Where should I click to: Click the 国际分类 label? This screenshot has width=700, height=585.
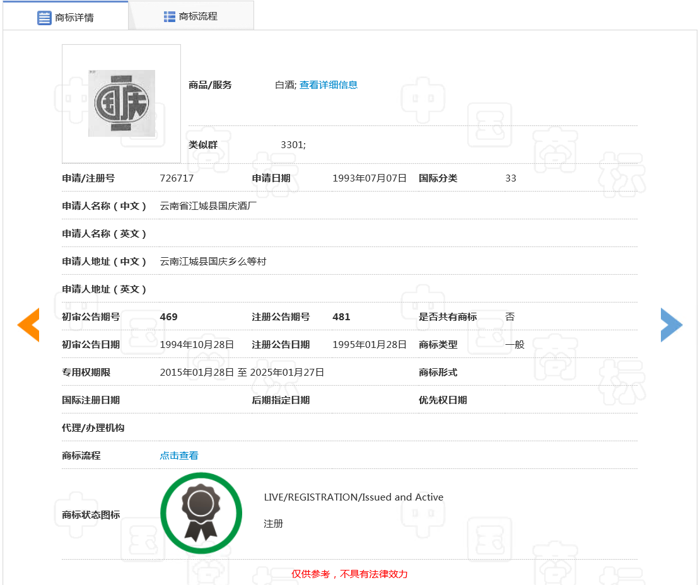pos(438,178)
